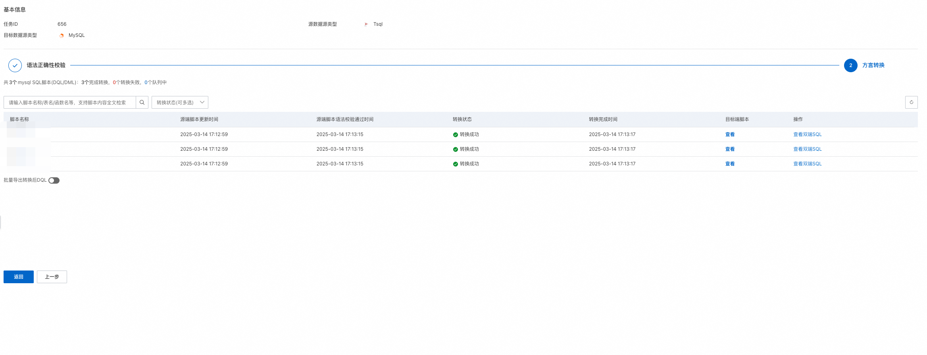The height and width of the screenshot is (355, 927).
Task: Open 查看 link in the first row
Action: click(730, 134)
